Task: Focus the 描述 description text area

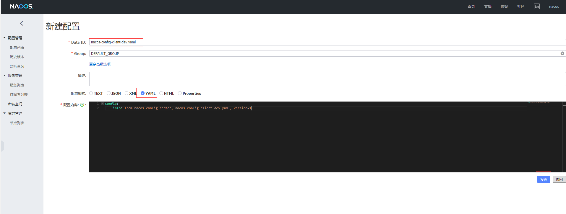Action: point(327,79)
